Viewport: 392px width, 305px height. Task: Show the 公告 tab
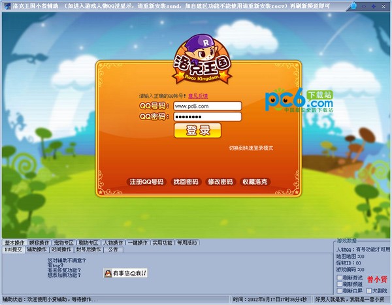[x=113, y=249]
